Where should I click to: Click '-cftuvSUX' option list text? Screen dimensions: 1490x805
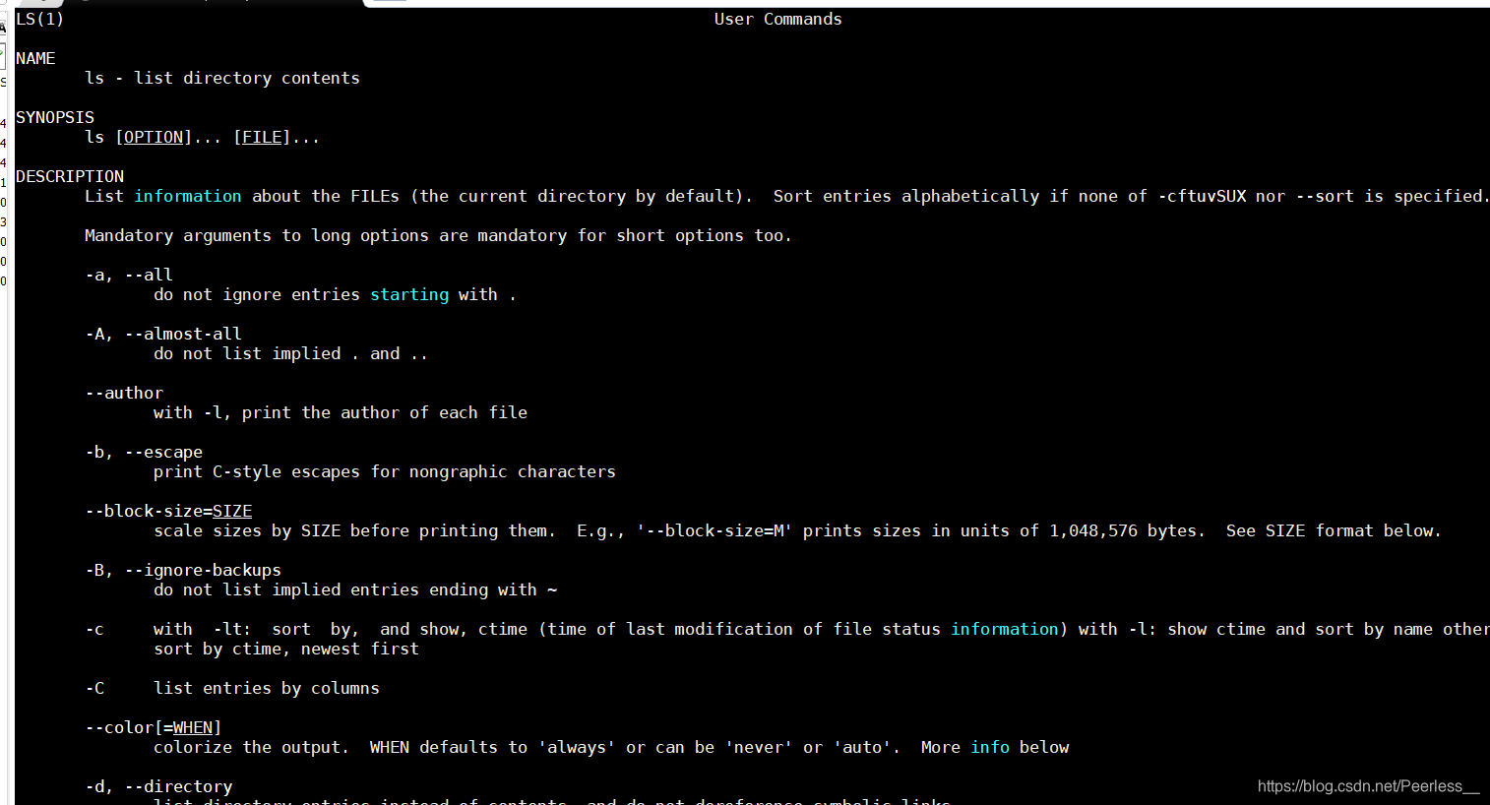point(1202,196)
